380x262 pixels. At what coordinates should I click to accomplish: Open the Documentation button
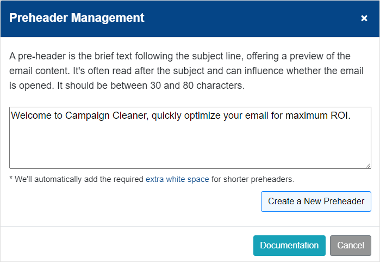click(289, 245)
